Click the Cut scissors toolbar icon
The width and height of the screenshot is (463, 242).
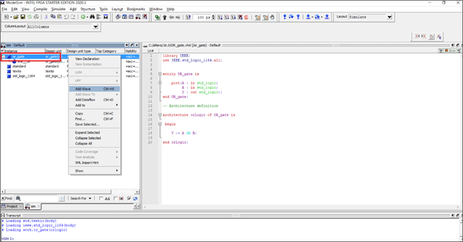46,17
